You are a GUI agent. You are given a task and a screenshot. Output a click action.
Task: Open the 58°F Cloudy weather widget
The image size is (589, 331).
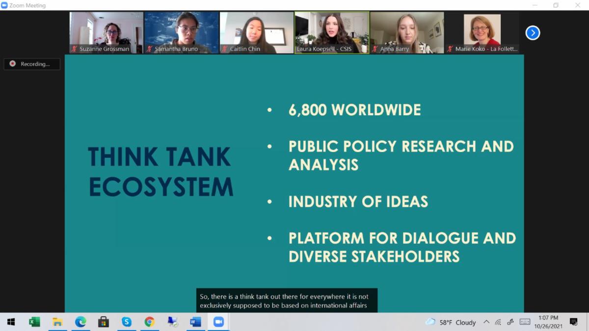[x=451, y=322]
